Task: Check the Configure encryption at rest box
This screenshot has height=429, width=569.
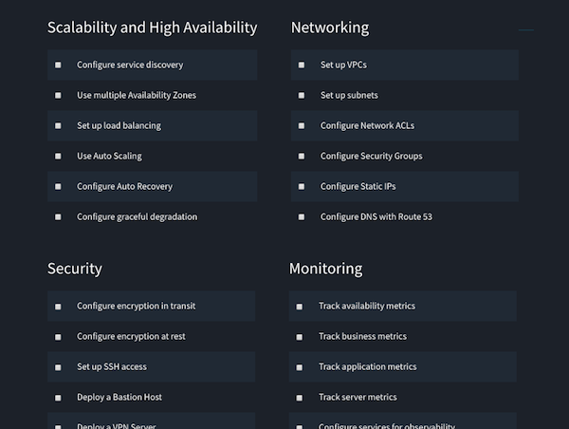Action: (58, 337)
